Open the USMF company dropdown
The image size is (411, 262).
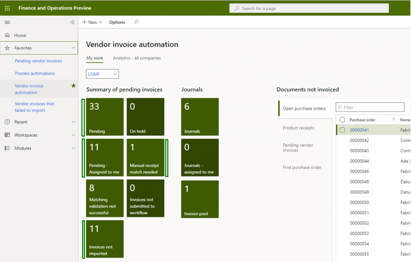102,74
